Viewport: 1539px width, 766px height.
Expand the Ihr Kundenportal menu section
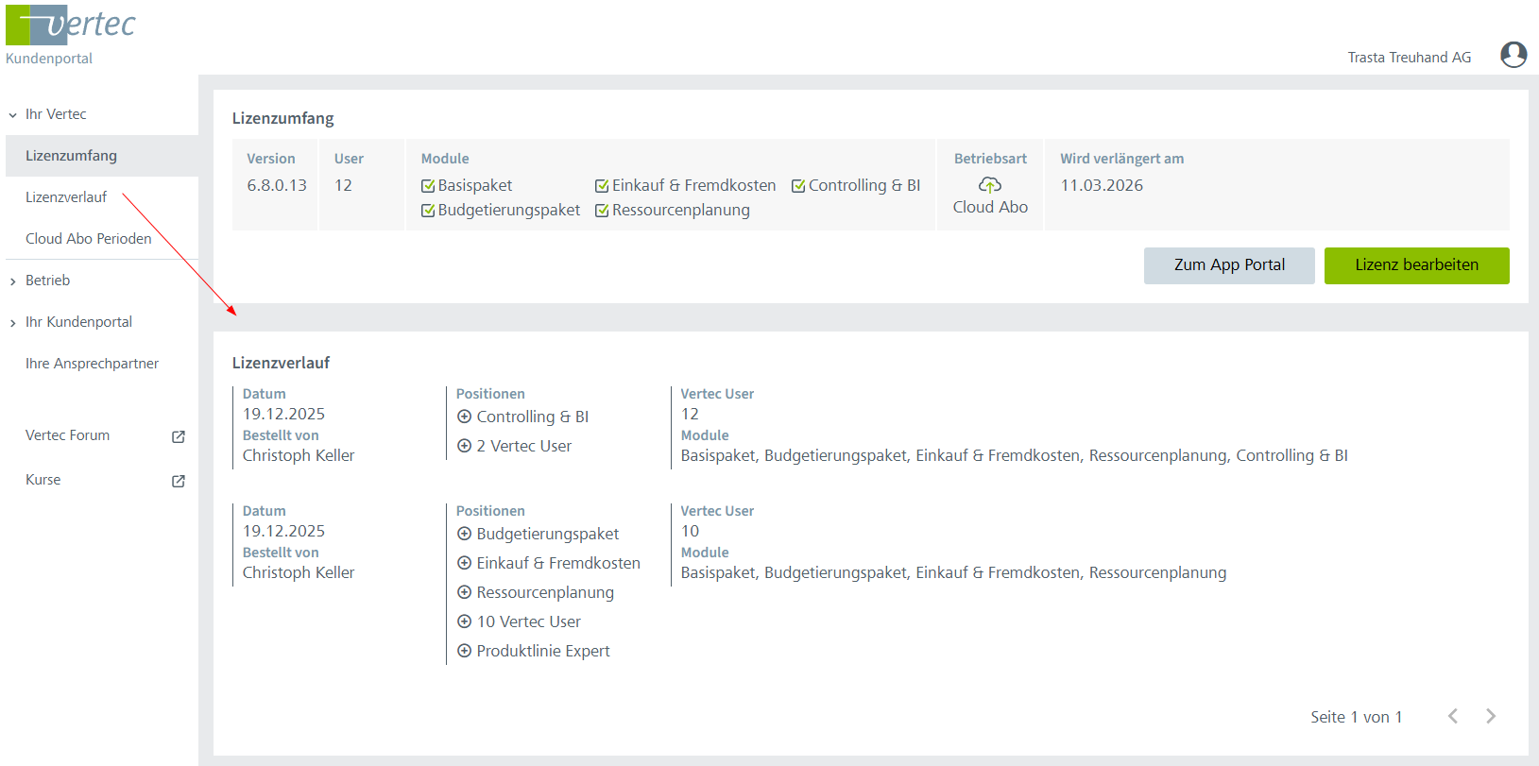tap(13, 323)
